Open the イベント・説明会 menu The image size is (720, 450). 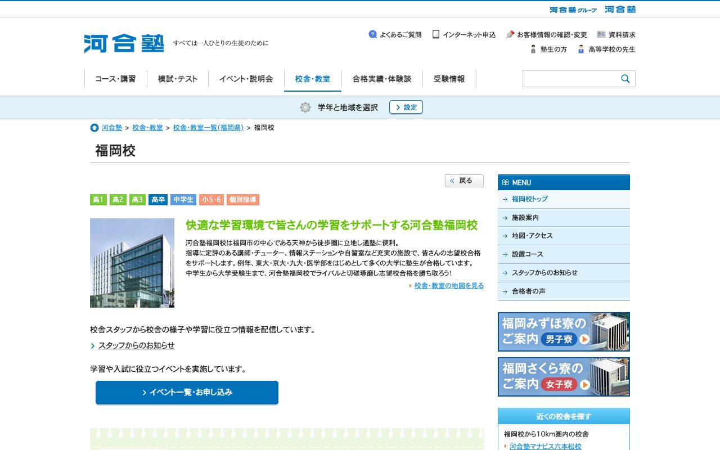246,79
